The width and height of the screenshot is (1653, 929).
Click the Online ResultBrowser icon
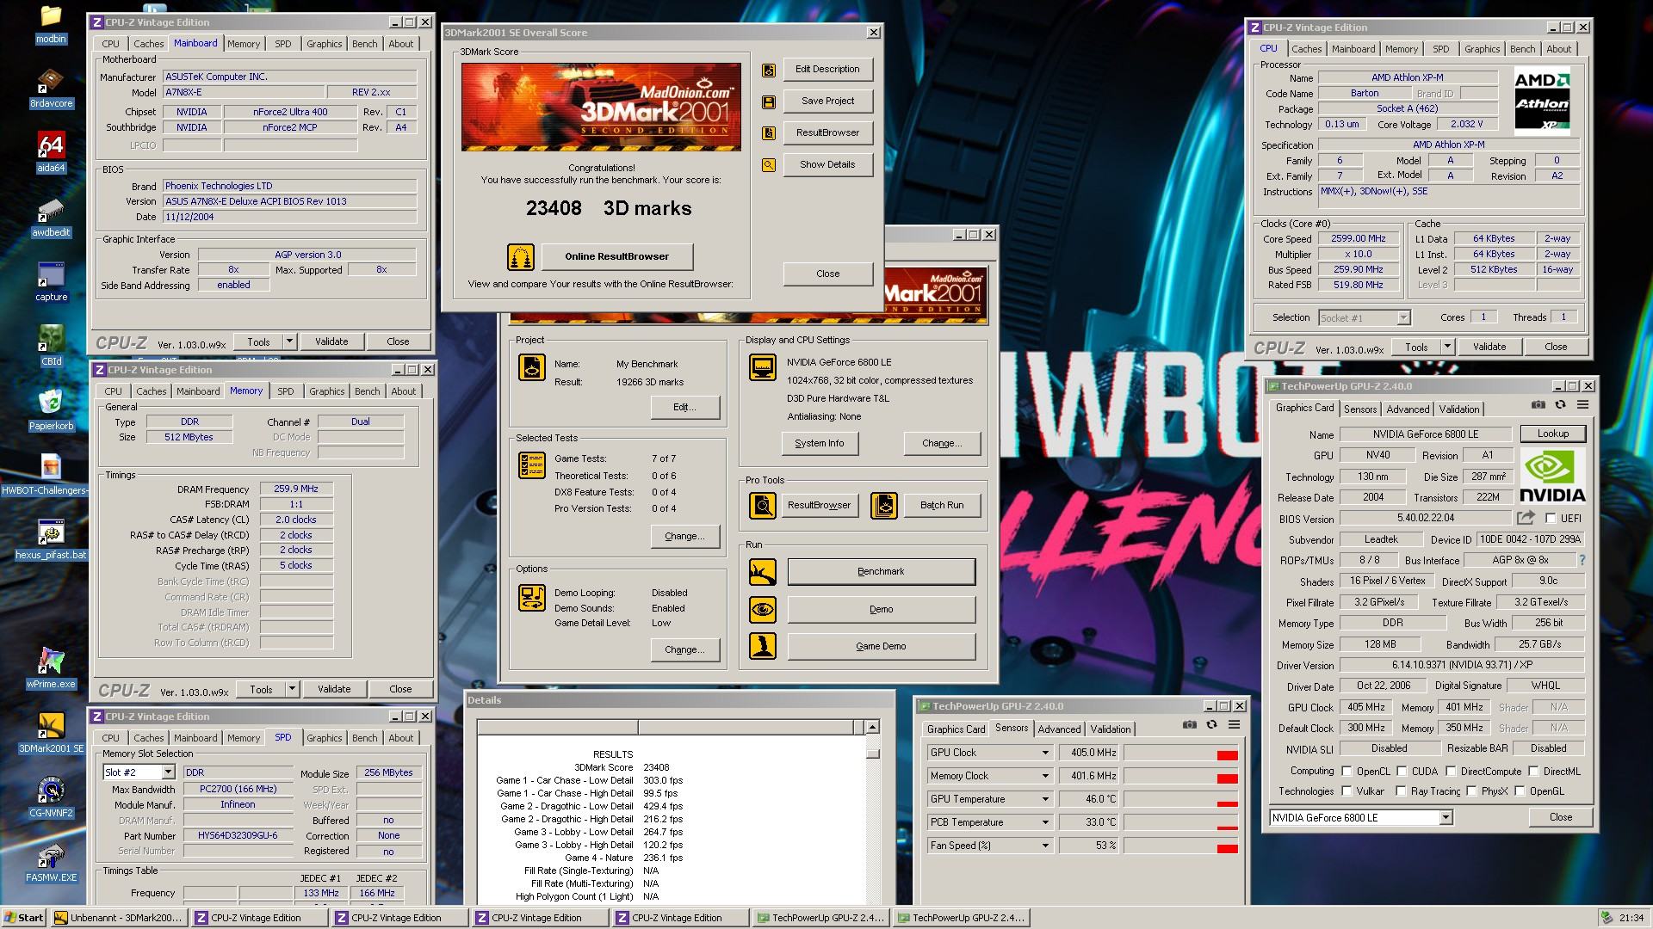(520, 256)
